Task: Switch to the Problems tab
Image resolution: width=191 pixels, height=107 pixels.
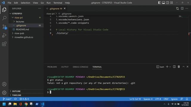Action: [x=52, y=67]
